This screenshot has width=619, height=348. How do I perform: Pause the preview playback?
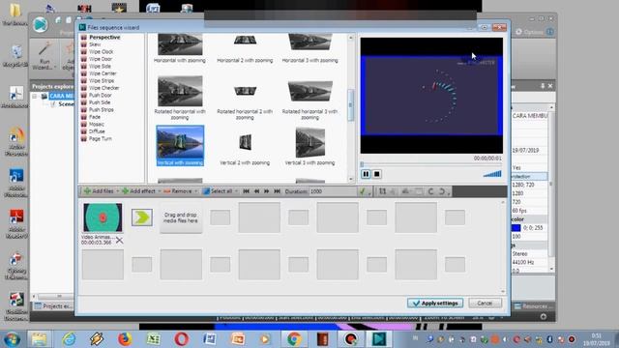point(366,174)
